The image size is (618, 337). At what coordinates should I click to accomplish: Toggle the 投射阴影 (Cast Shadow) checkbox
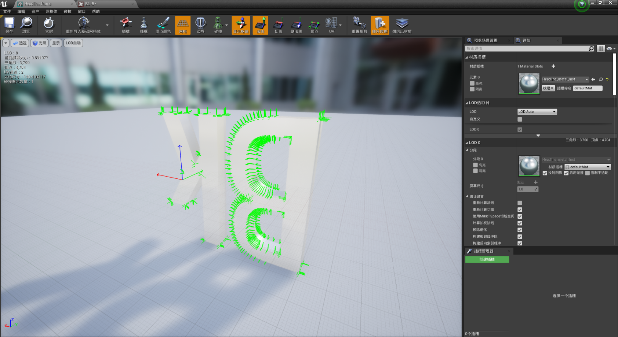545,173
